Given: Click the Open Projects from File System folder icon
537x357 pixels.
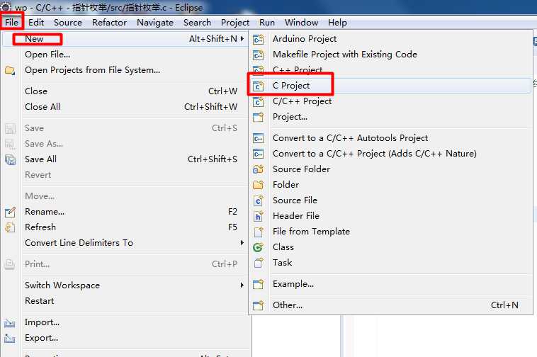Looking at the screenshot, I should (10, 71).
